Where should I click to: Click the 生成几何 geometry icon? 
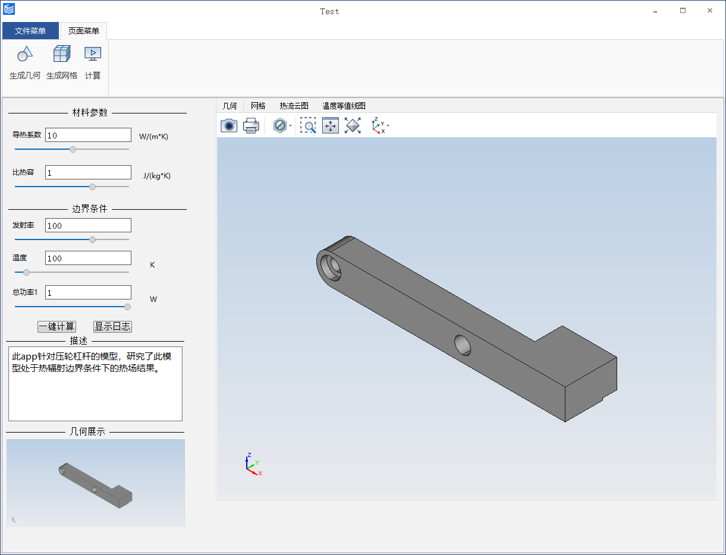click(x=25, y=55)
